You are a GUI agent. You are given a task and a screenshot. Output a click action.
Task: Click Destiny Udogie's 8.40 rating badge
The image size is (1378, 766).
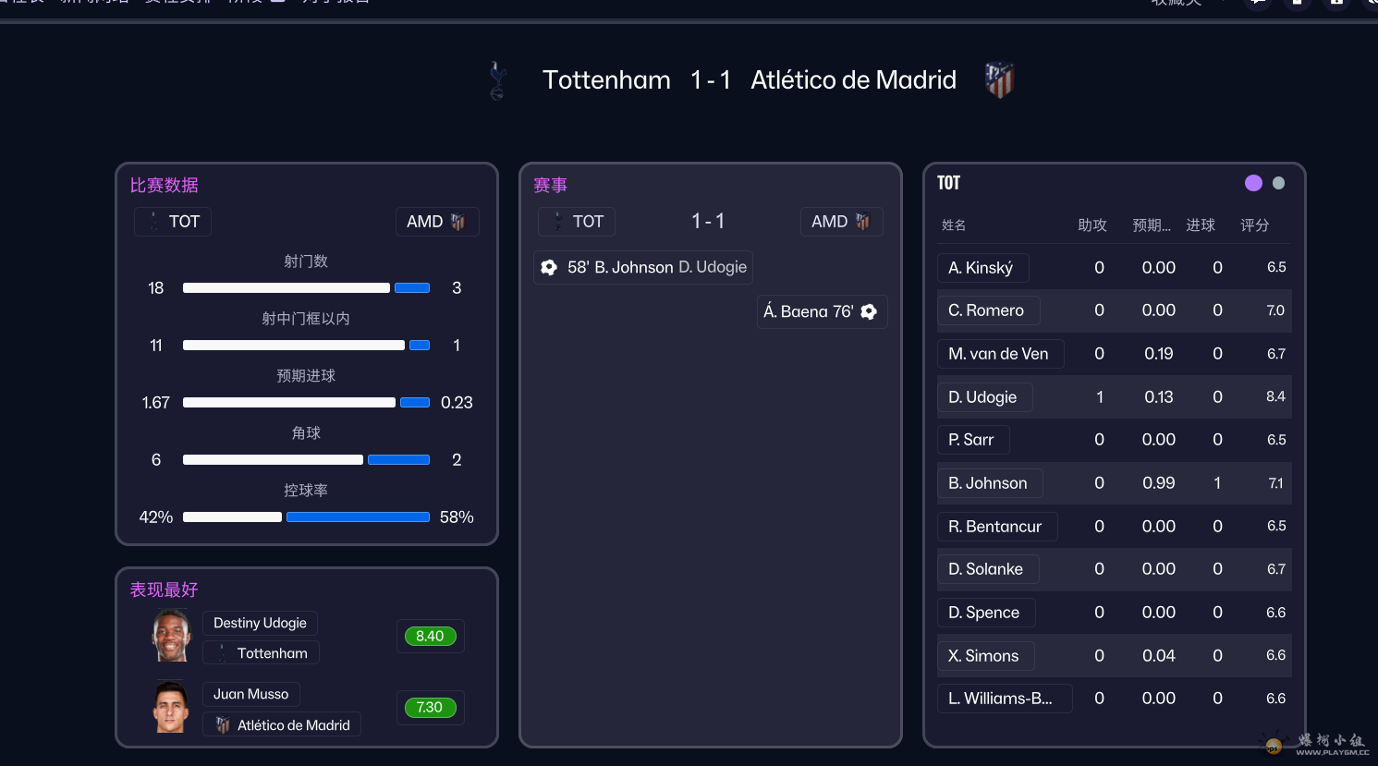pyautogui.click(x=430, y=636)
